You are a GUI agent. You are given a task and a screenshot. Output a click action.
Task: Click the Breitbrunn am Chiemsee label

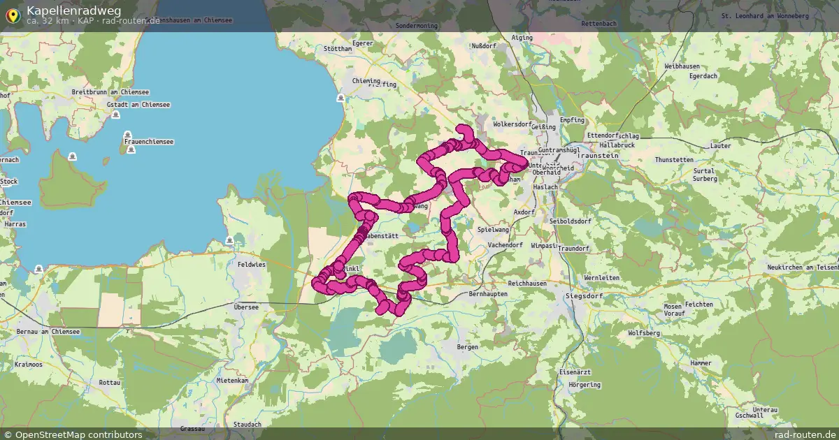[x=110, y=91]
